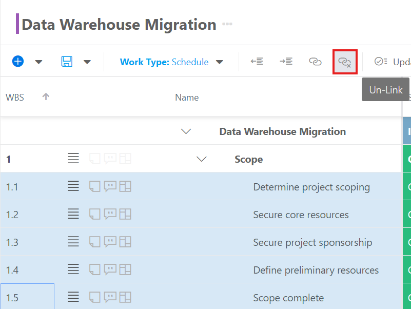Select the Secure project sponsorship task
This screenshot has height=309, width=411.
[x=312, y=243]
